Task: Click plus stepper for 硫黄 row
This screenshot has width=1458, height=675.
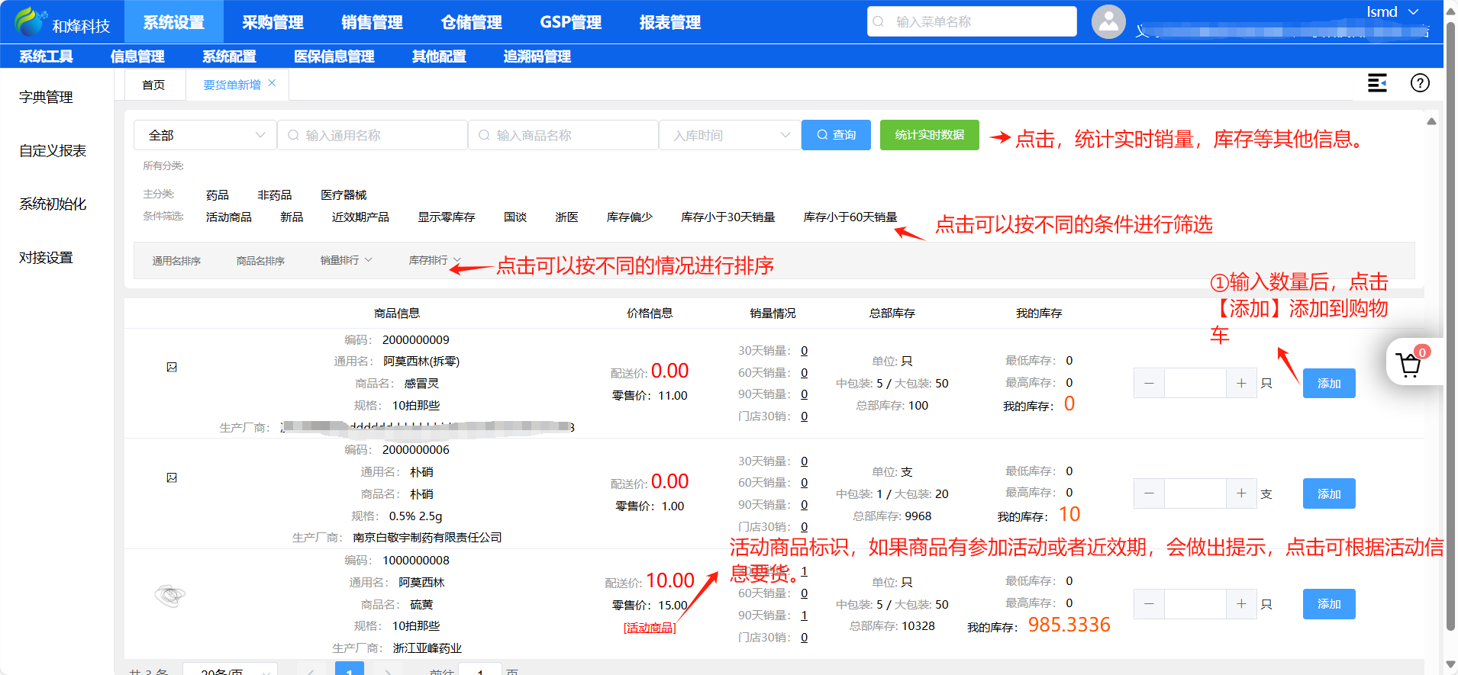Action: tap(1241, 604)
